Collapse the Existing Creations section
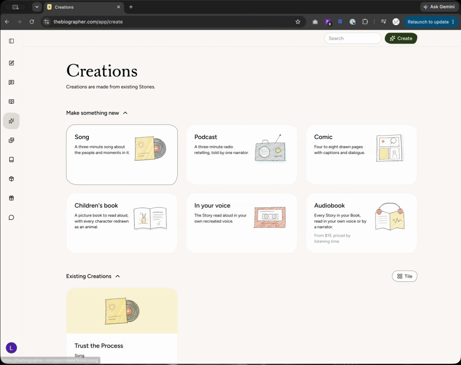The image size is (461, 365). 93,276
